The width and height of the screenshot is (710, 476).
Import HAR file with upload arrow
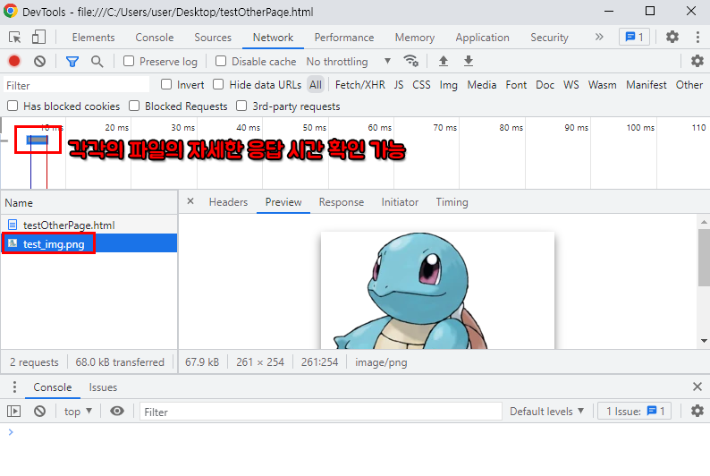pyautogui.click(x=444, y=61)
